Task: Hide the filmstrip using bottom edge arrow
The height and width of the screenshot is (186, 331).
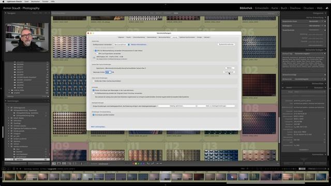Action: [165, 185]
